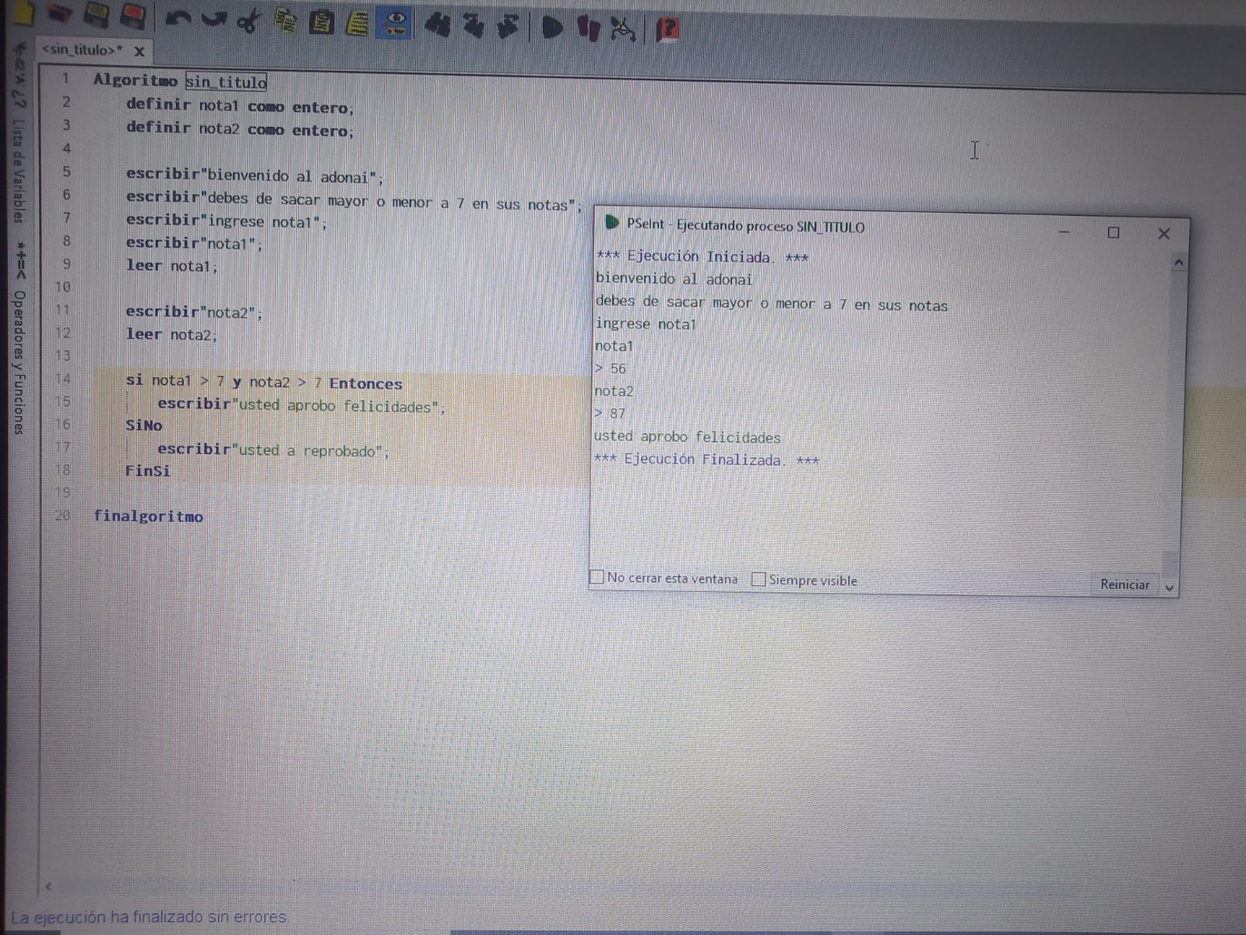Click editor horizontal scroll left arrow
Image resolution: width=1246 pixels, height=935 pixels.
(48, 886)
